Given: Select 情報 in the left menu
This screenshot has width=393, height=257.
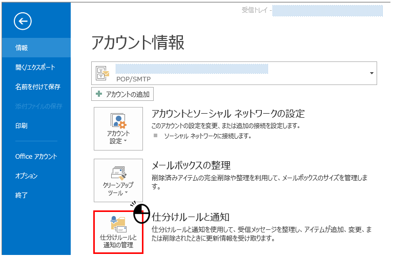Looking at the screenshot, I should coord(36,48).
